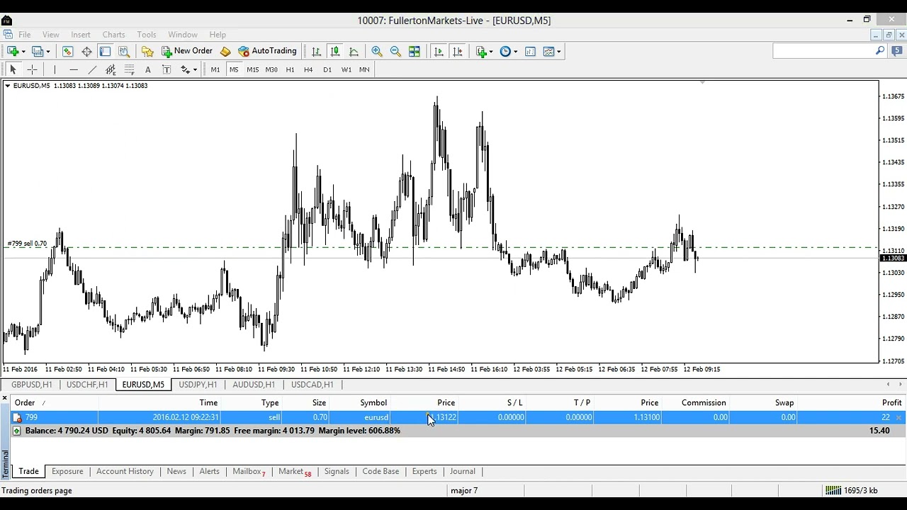Switch timeframe to M15

tap(253, 69)
